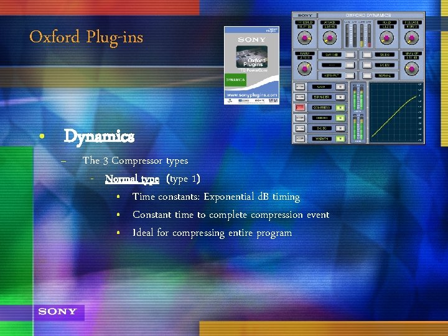
Task: Click the Soft 5dB value display
Action: (332, 55)
